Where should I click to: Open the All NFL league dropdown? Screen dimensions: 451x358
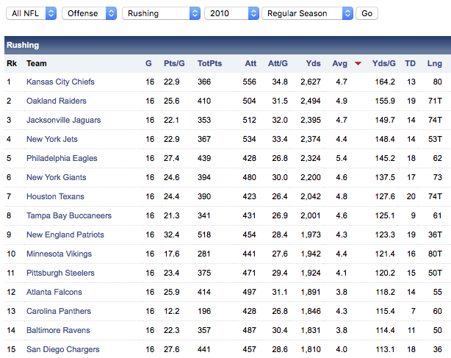31,13
